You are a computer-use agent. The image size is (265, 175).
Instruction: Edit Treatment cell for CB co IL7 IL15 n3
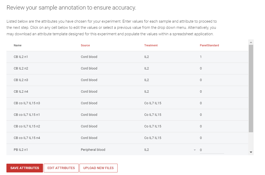click(153, 103)
